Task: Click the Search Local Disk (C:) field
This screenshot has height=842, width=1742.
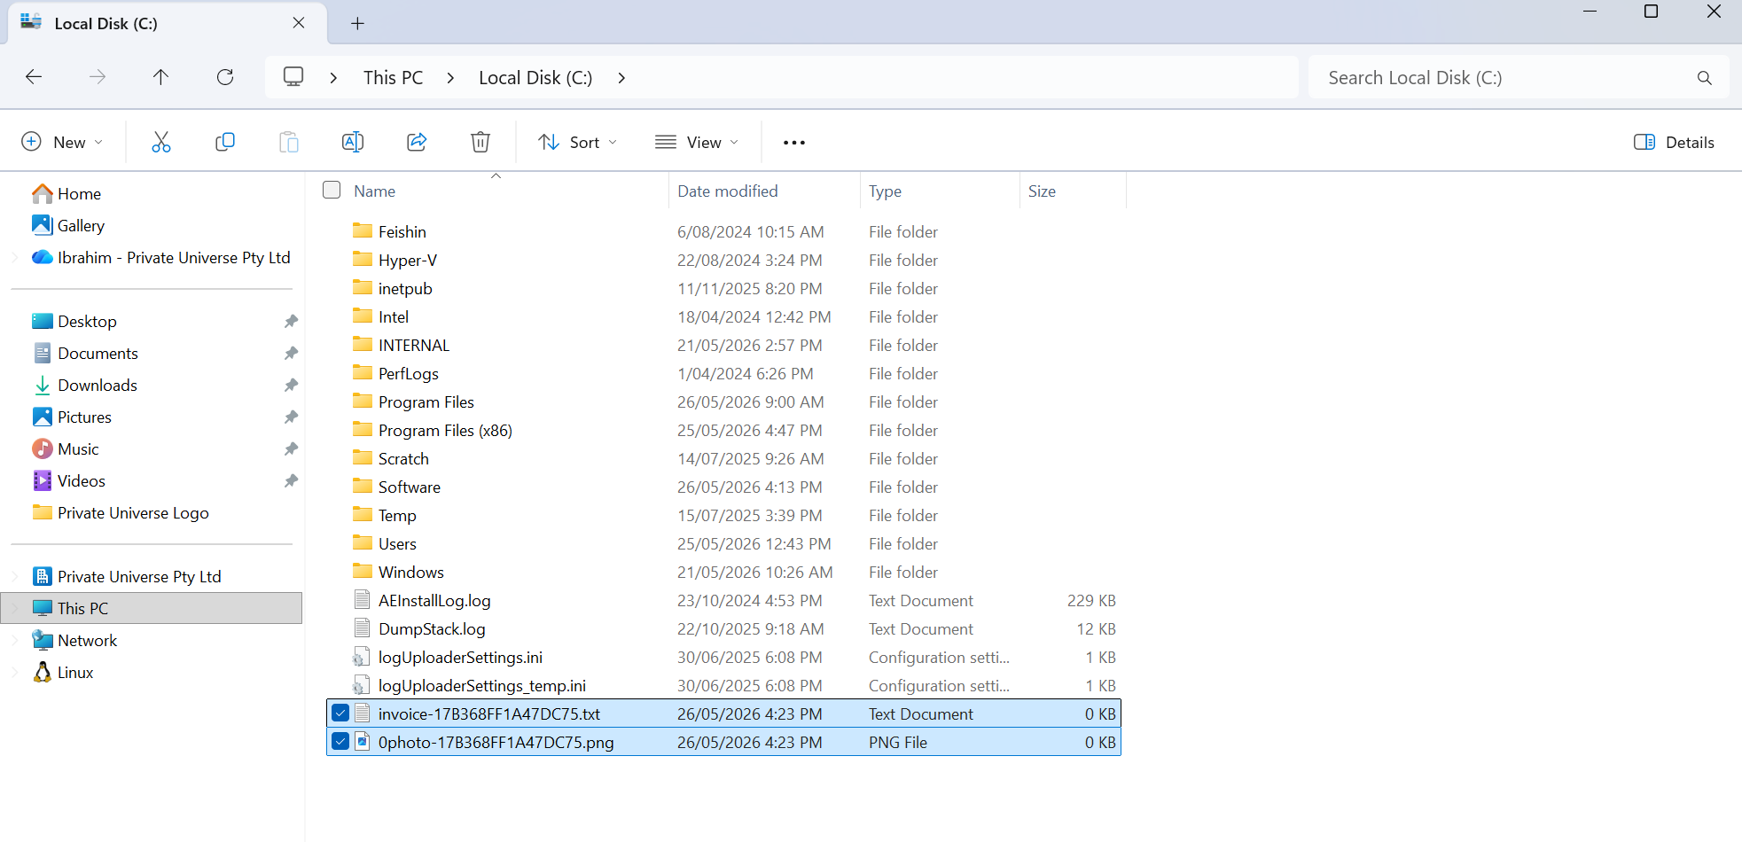Action: click(x=1518, y=78)
